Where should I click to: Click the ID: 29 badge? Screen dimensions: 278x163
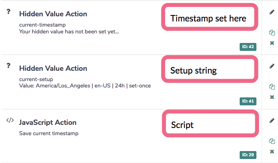(x=248, y=154)
